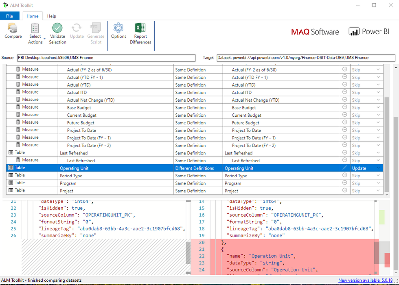The image size is (399, 285).
Task: Click lineageTag line 25 in source pane
Action: 112,228
